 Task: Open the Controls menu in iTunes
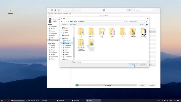[60, 13]
